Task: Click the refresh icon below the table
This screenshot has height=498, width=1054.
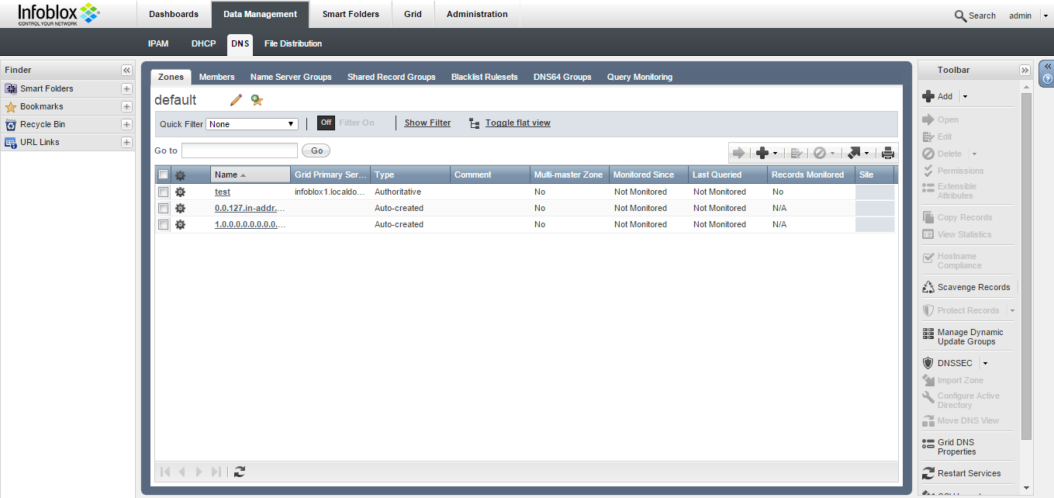Action: coord(240,472)
